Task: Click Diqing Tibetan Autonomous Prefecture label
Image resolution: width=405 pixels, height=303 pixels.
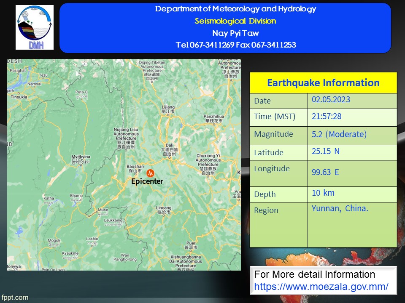Action: [152, 70]
